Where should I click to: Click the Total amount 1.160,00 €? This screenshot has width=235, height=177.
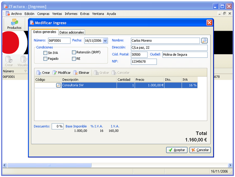[196, 140]
